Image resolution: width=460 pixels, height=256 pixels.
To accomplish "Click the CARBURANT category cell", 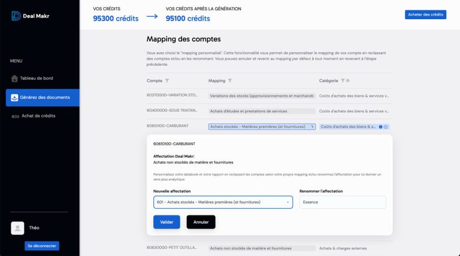I will click(349, 127).
